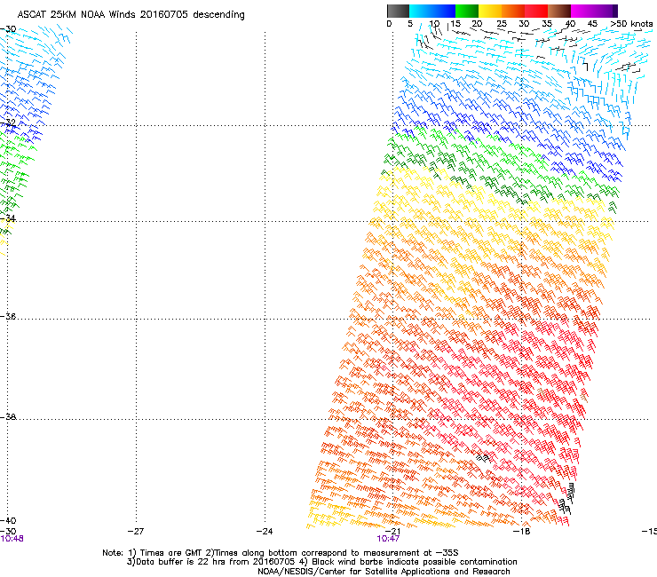Pick the brown 35-40 knots legend band
Screen dimensions: 657x577
click(559, 11)
